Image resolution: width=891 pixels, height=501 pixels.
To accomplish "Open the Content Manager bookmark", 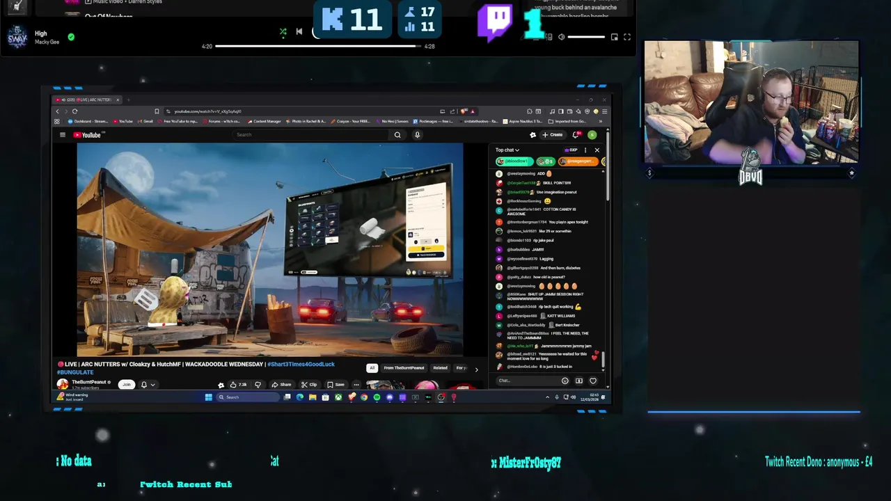I will (264, 121).
